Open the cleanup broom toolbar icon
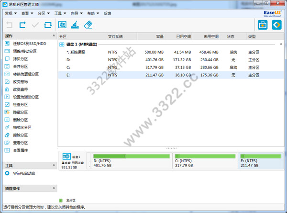The width and height of the screenshot is (287, 213). click(x=75, y=24)
